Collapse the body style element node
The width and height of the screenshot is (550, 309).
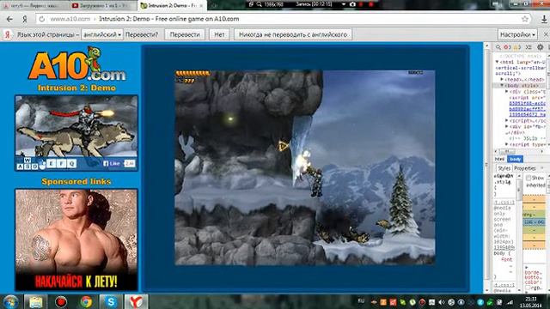point(502,85)
